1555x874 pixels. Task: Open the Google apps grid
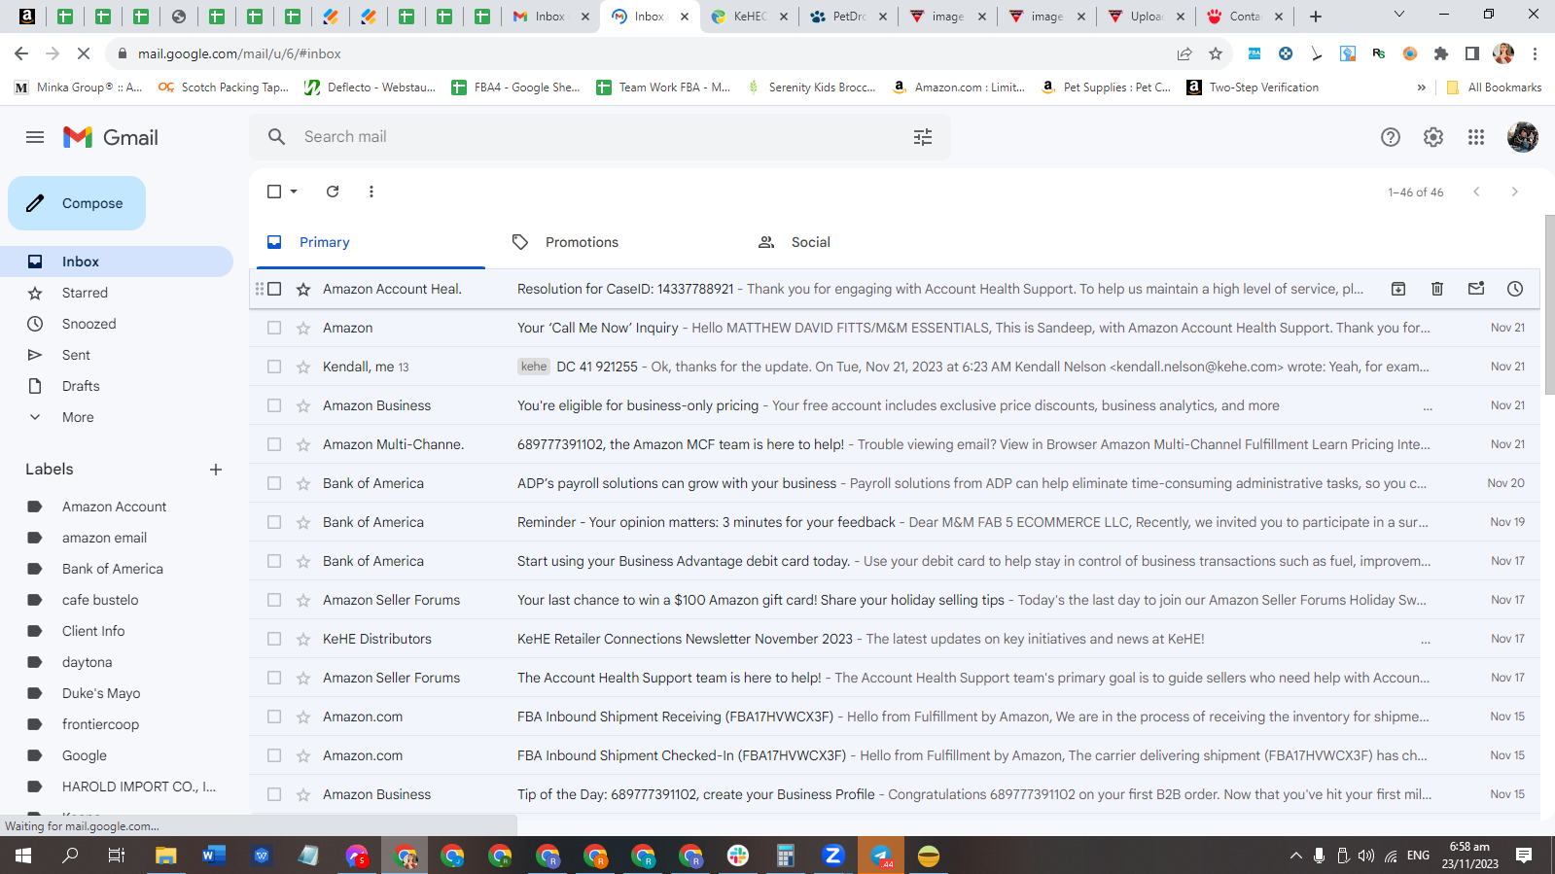(x=1475, y=137)
